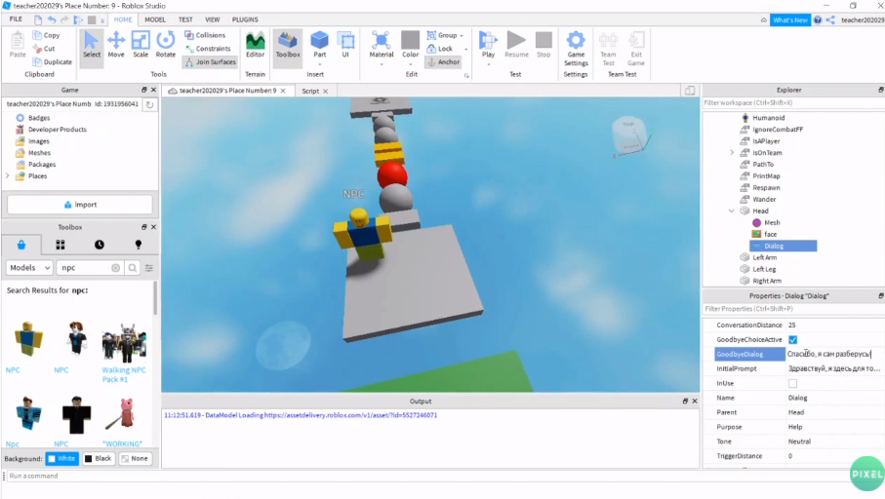885x499 pixels.
Task: Toggle the InUse checkbox
Action: pyautogui.click(x=792, y=383)
